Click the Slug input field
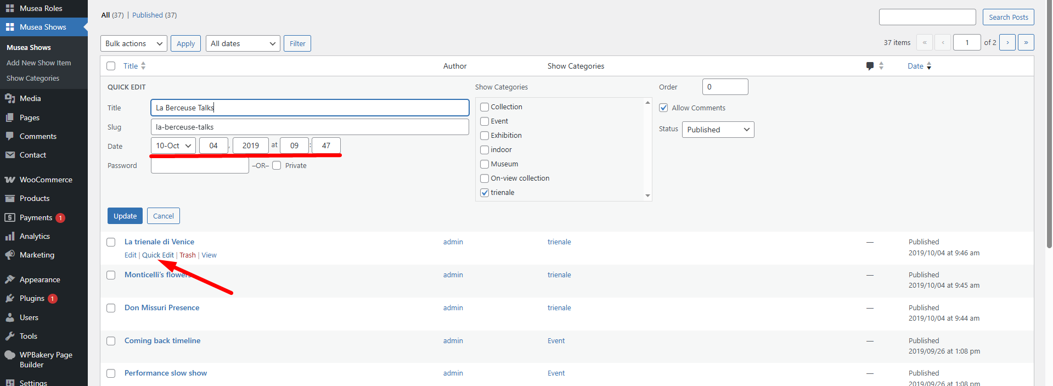1053x386 pixels. click(x=310, y=127)
